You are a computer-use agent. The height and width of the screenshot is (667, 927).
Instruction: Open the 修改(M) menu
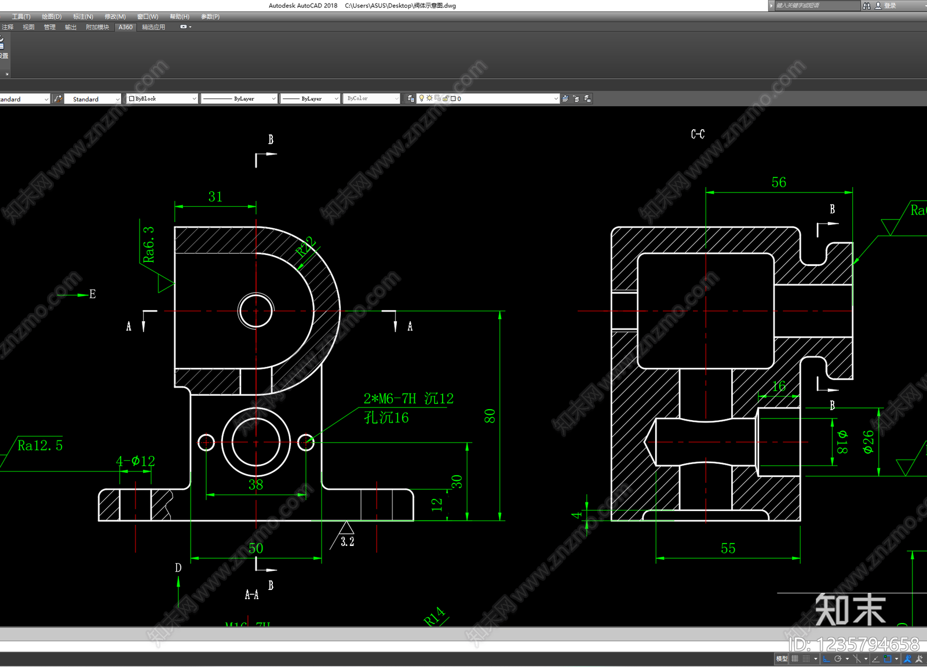point(115,16)
